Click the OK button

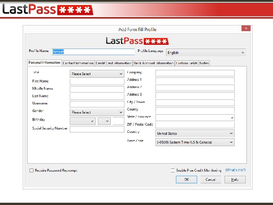(187, 180)
